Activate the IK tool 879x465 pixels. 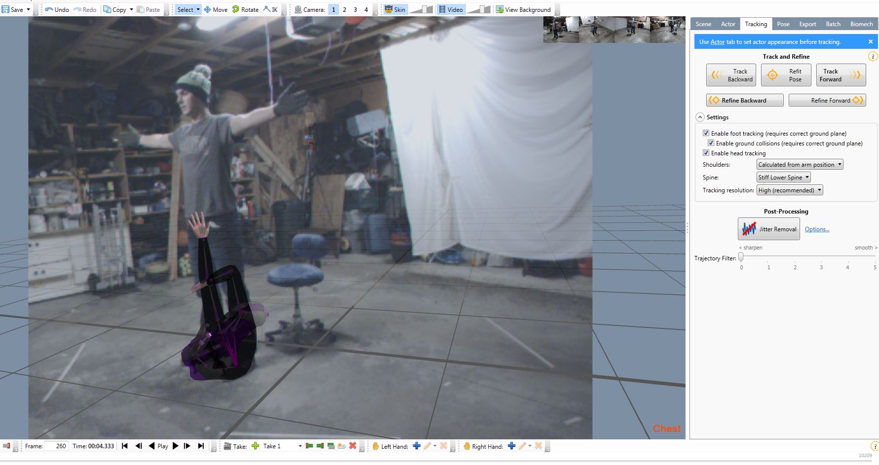point(270,9)
